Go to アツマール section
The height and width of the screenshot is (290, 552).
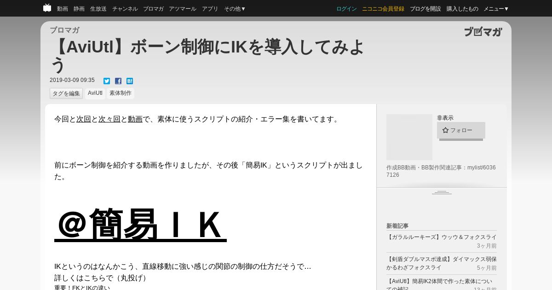(x=183, y=9)
